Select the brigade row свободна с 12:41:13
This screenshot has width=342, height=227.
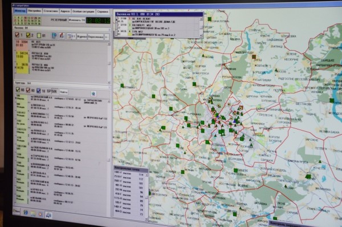pos(62,185)
